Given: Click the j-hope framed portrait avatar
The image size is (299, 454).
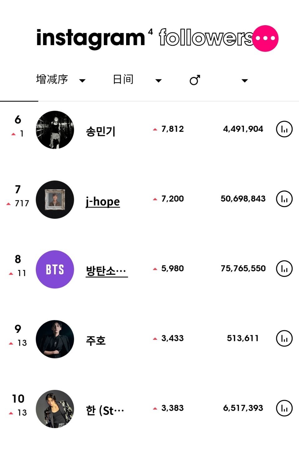Looking at the screenshot, I should pyautogui.click(x=55, y=199).
